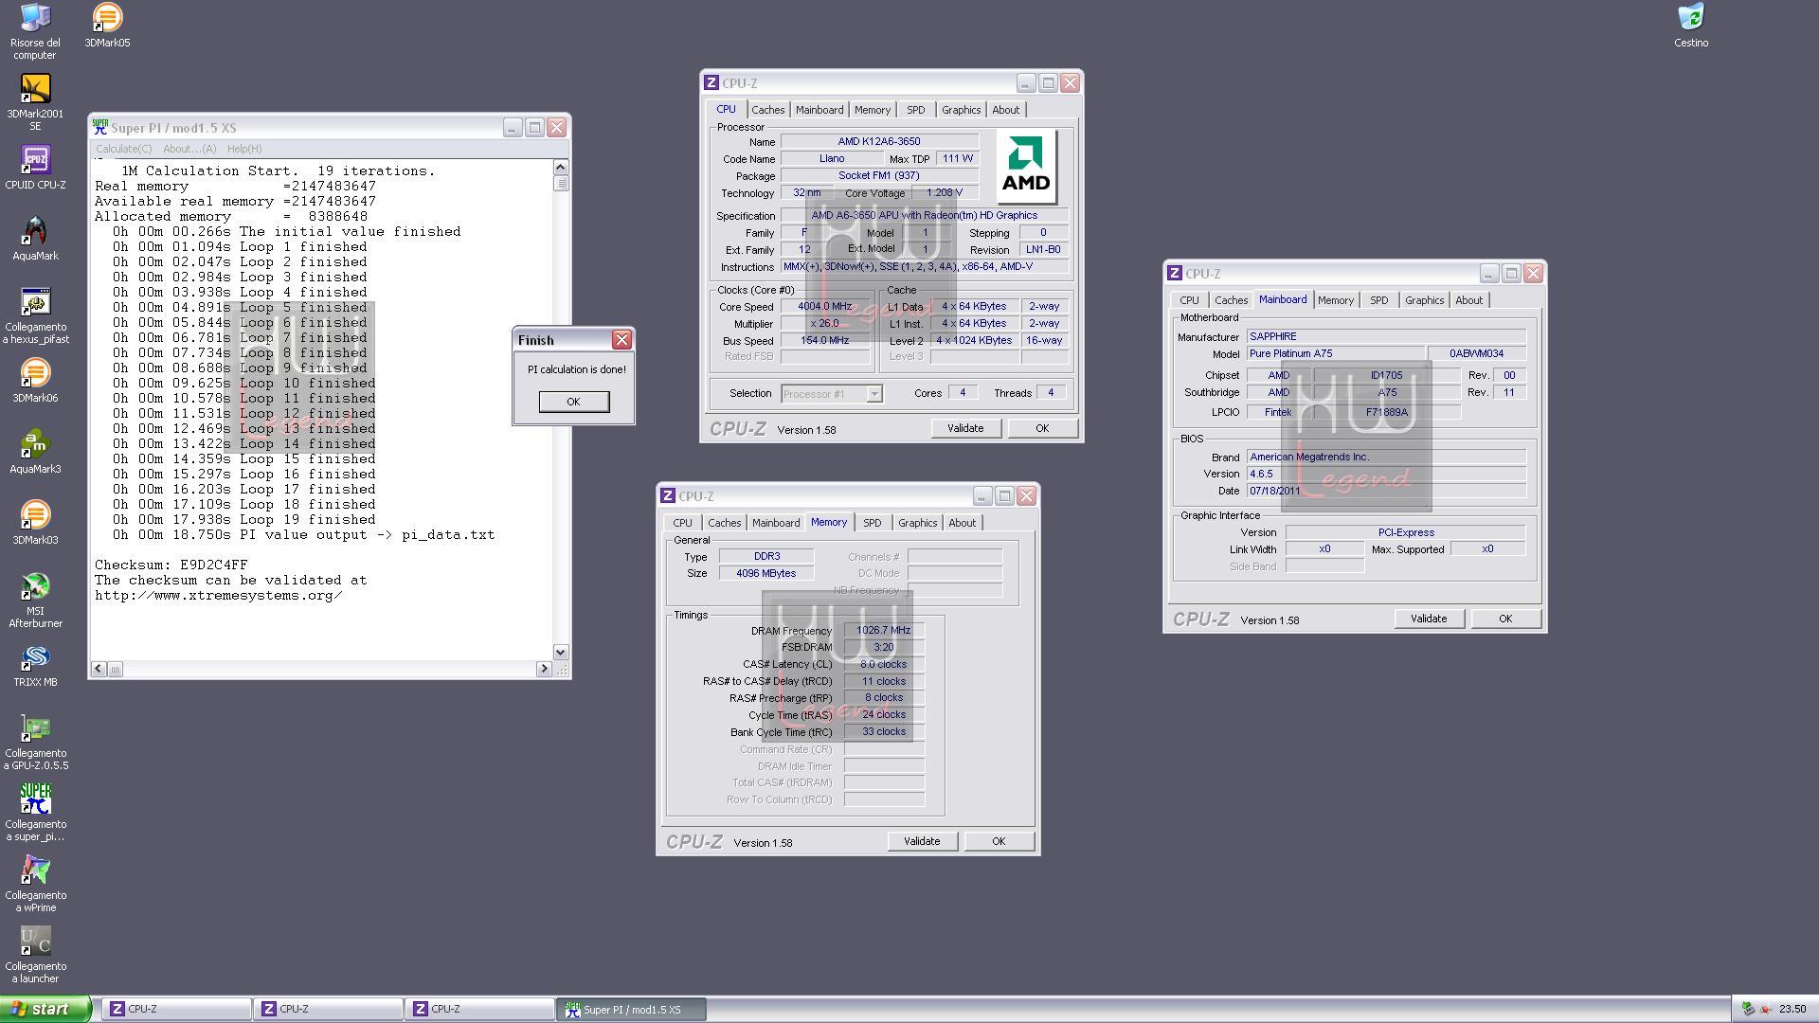Click the Pure Platinum A75 model field
Viewport: 1819px width, 1023px height.
click(x=1336, y=354)
